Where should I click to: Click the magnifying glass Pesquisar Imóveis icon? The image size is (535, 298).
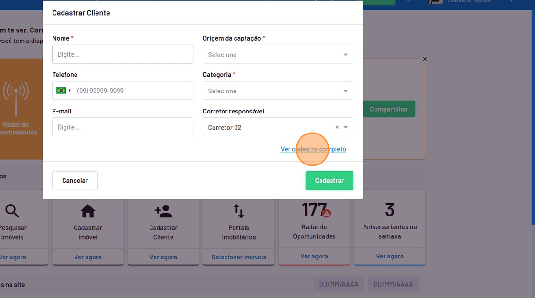pyautogui.click(x=12, y=211)
